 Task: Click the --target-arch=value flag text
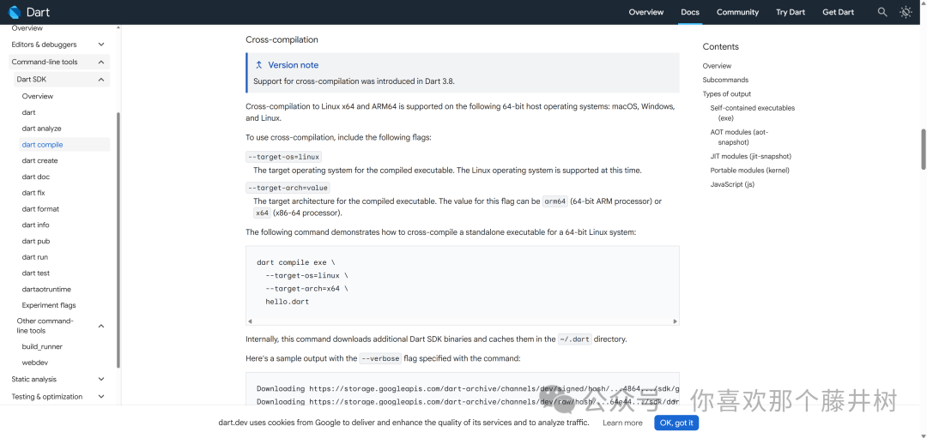click(x=288, y=188)
